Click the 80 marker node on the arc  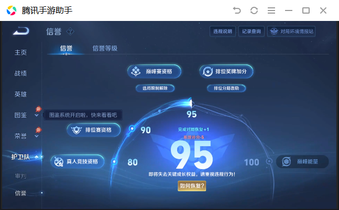click(114, 162)
